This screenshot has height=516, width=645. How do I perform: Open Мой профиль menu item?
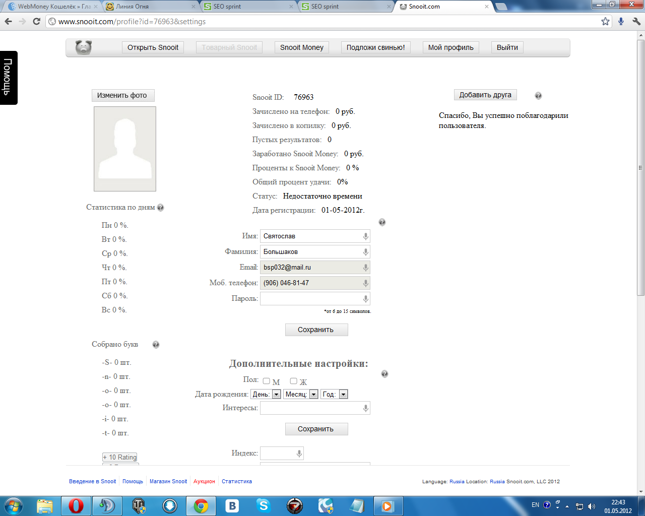pos(450,47)
